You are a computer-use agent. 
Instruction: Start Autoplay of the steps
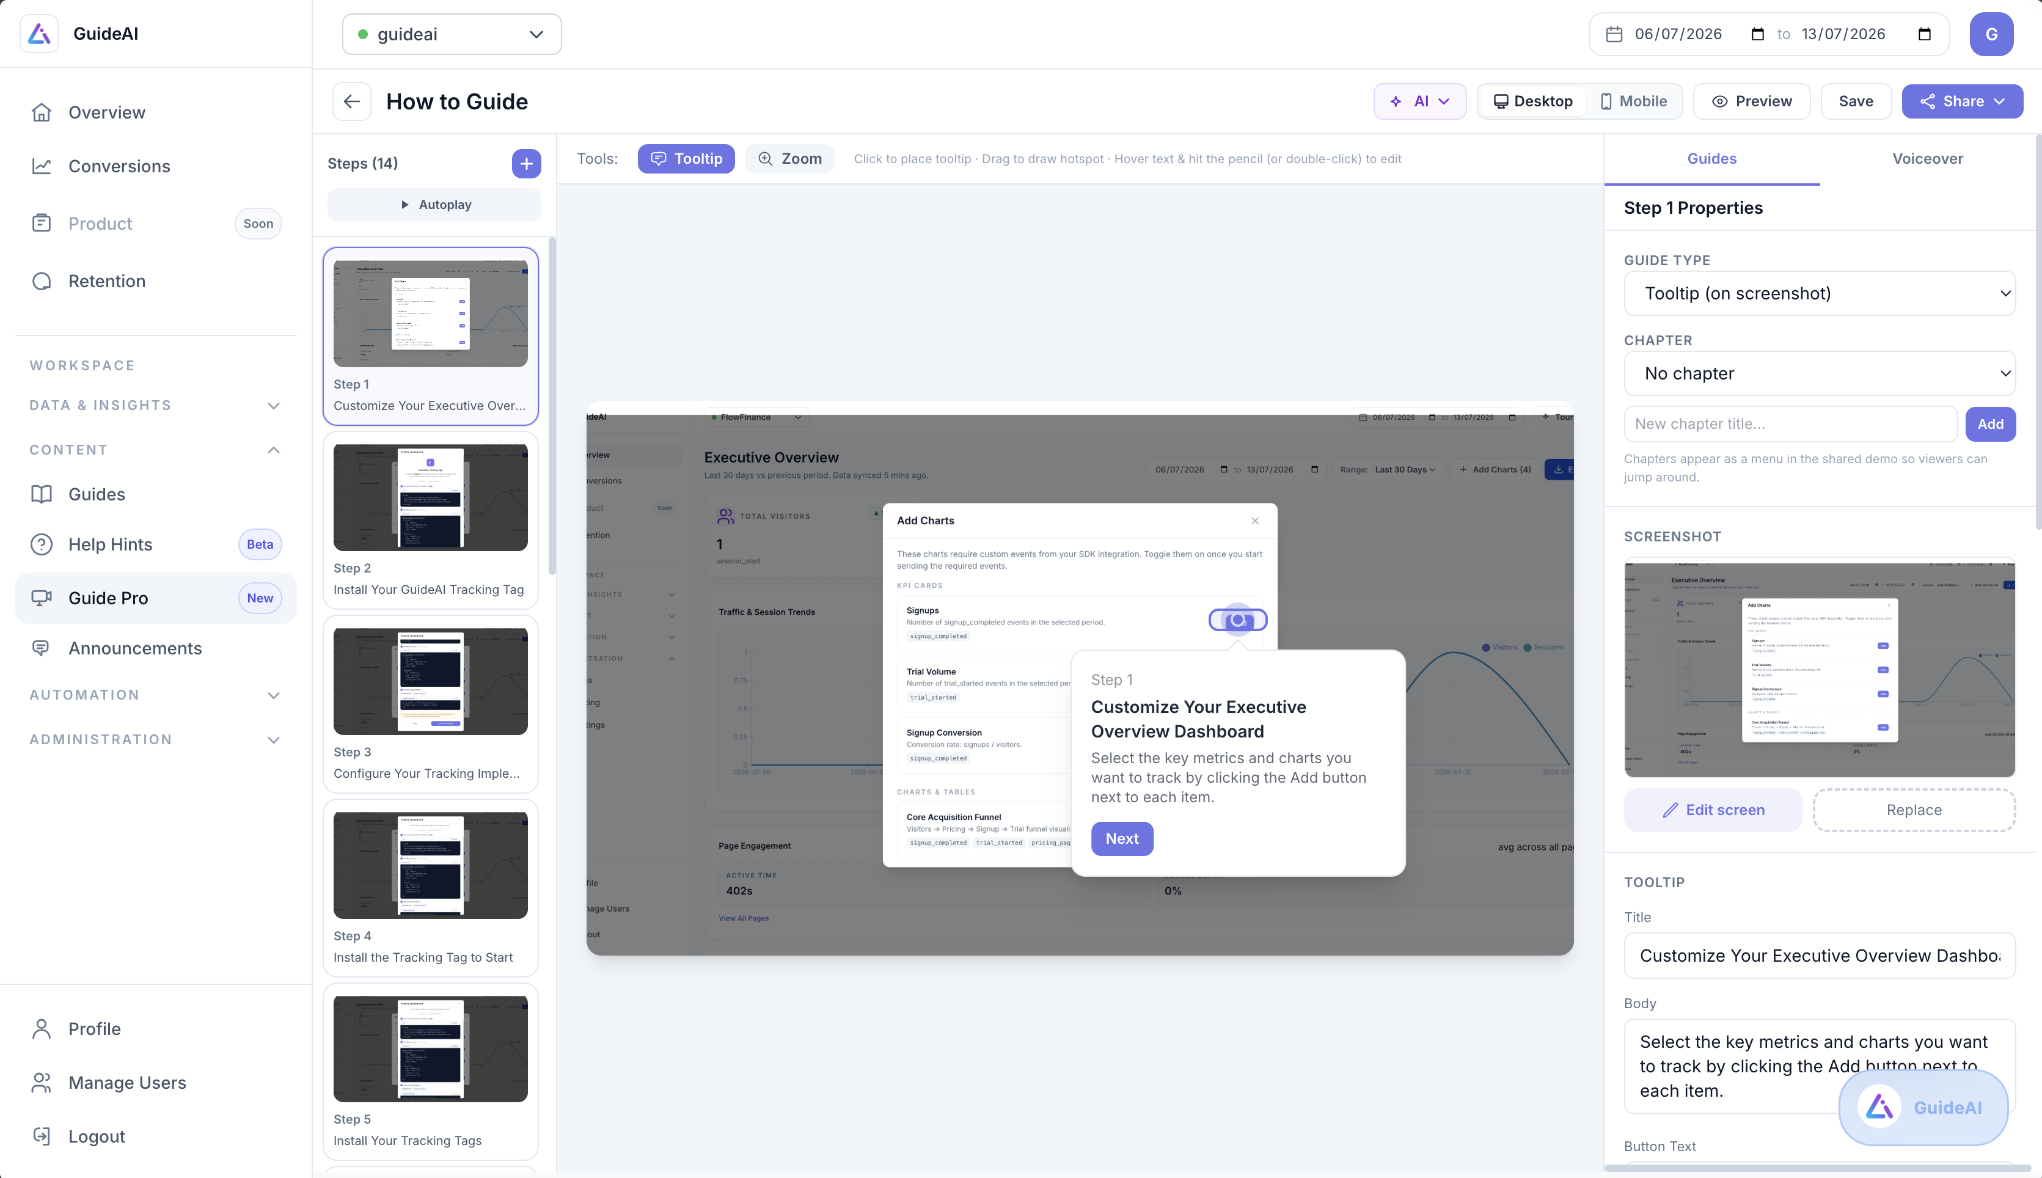[x=434, y=205]
